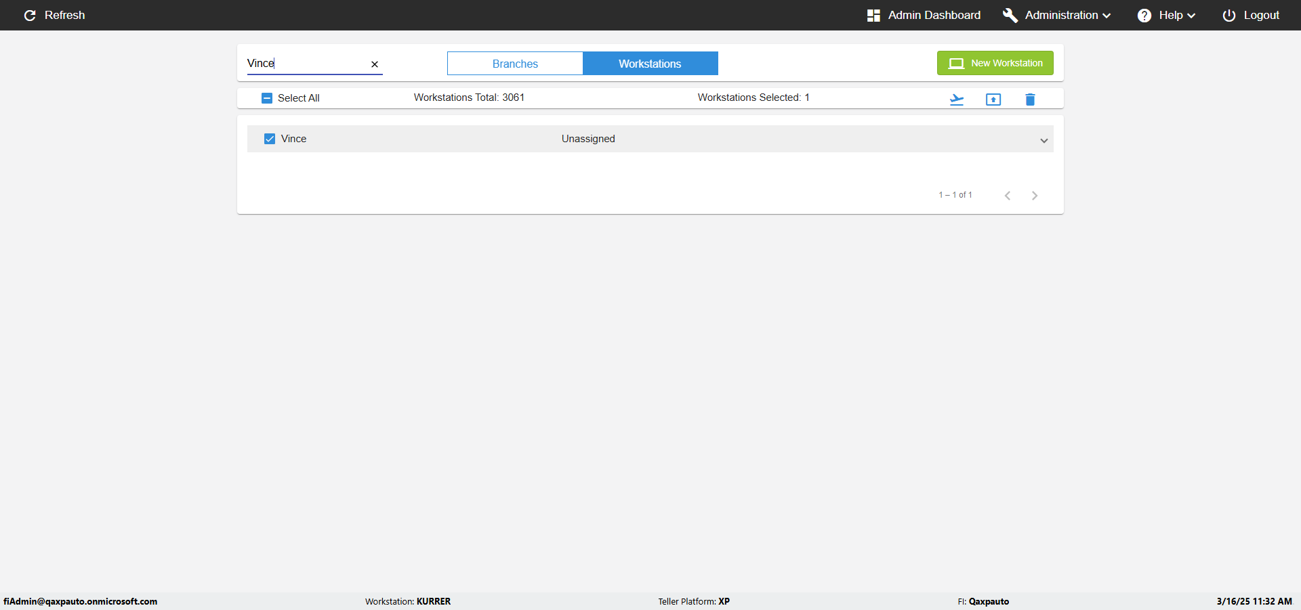Go to previous page of results

click(1008, 196)
